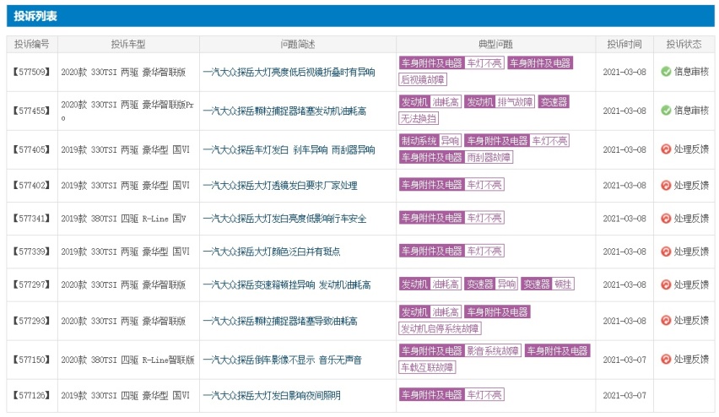
Task: Click 变速器 顿挫 tag in row 577297
Action: coord(548,284)
